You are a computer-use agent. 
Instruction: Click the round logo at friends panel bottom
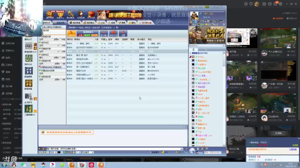click(192, 151)
